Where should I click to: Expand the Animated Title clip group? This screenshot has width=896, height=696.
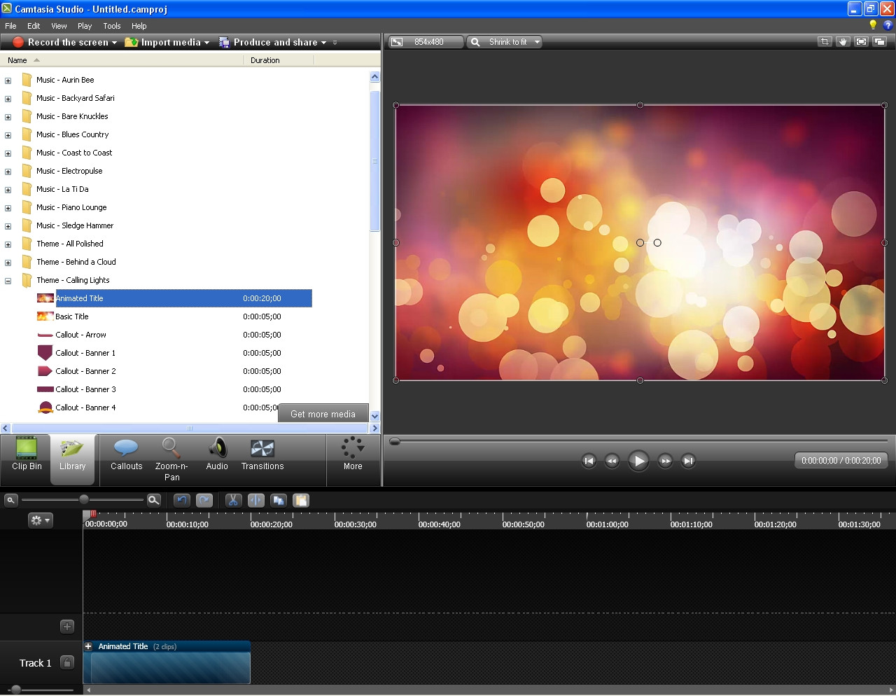[x=89, y=646]
